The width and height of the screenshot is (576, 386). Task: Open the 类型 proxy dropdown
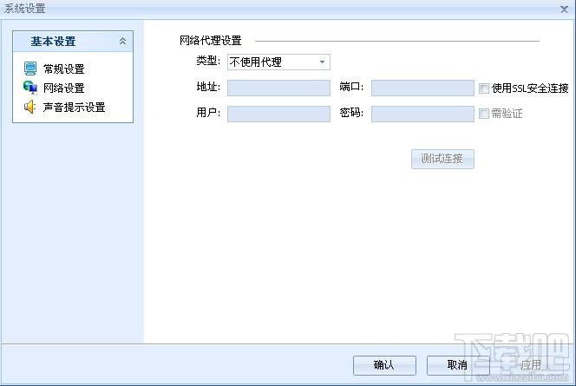coord(278,62)
